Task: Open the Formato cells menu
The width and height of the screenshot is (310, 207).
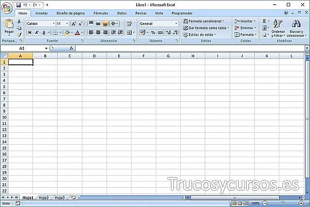Action: pos(246,35)
